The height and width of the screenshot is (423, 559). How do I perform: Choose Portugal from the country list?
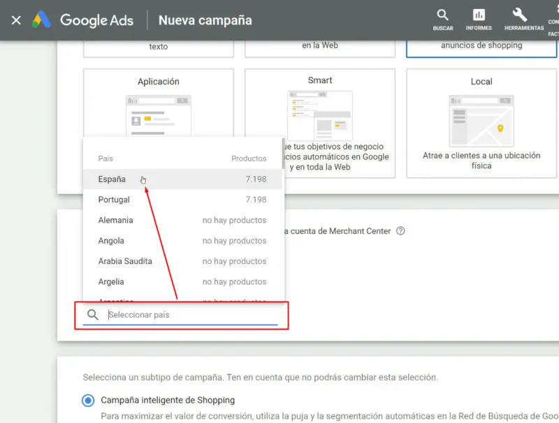tap(182, 200)
